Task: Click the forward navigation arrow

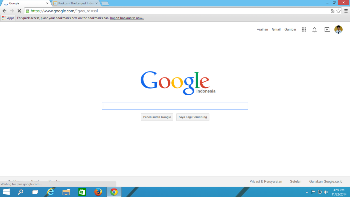Action: coord(12,11)
